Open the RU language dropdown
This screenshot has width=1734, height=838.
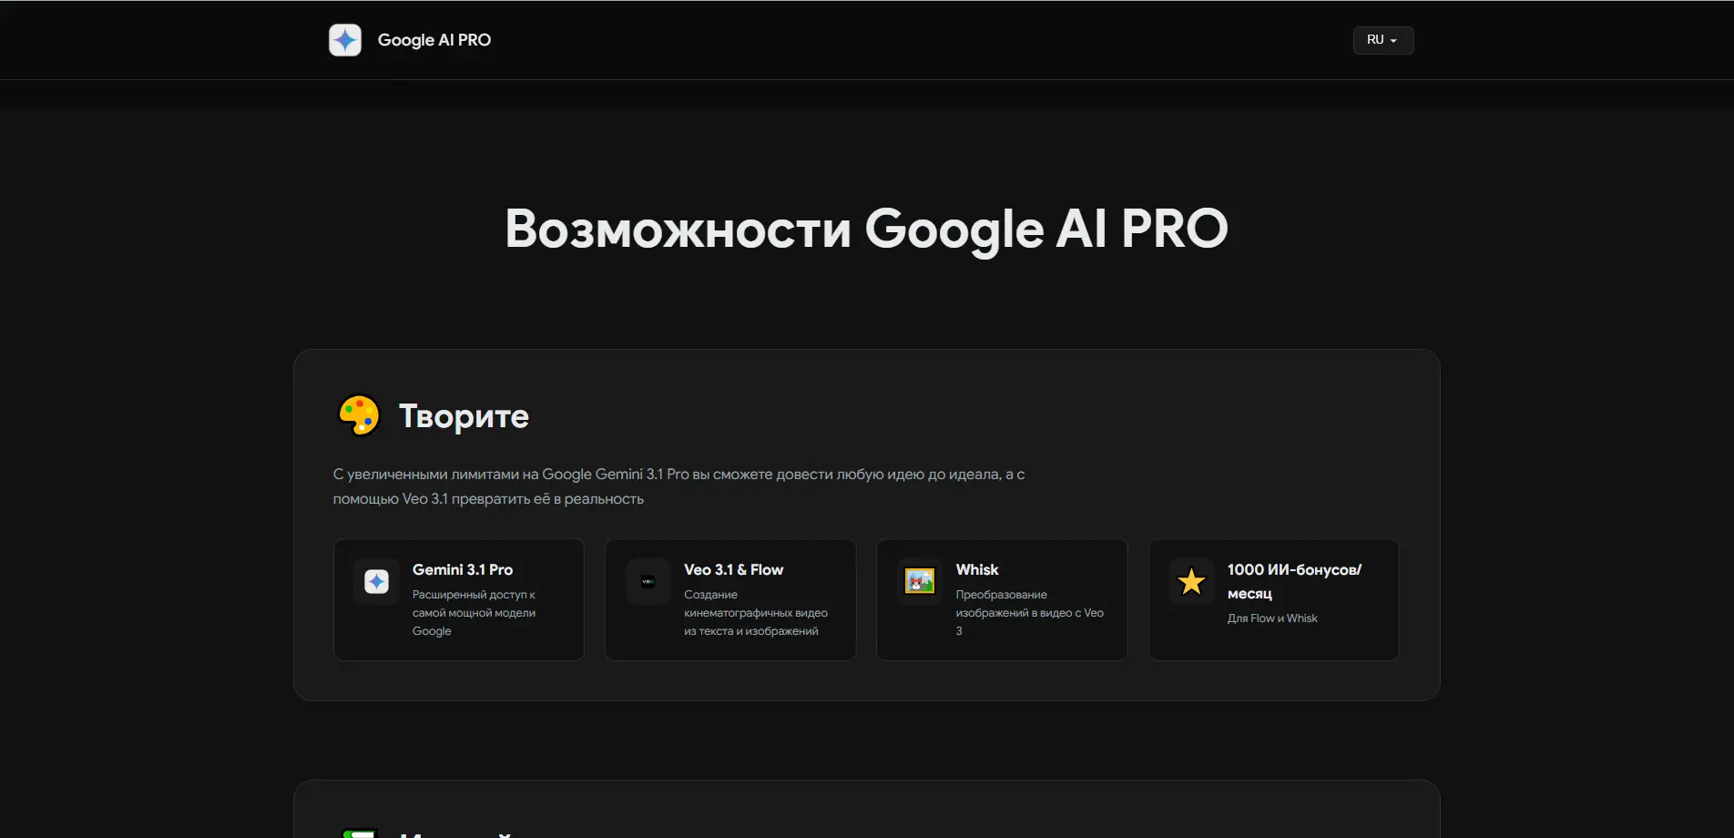point(1382,40)
